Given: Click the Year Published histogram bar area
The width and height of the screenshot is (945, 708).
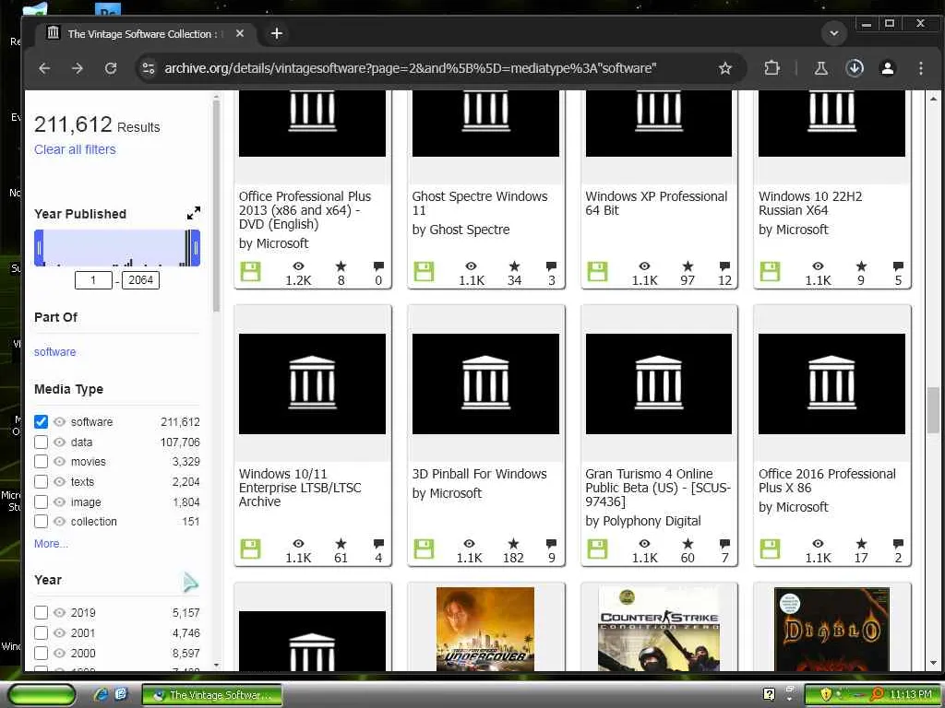Looking at the screenshot, I should 117,248.
